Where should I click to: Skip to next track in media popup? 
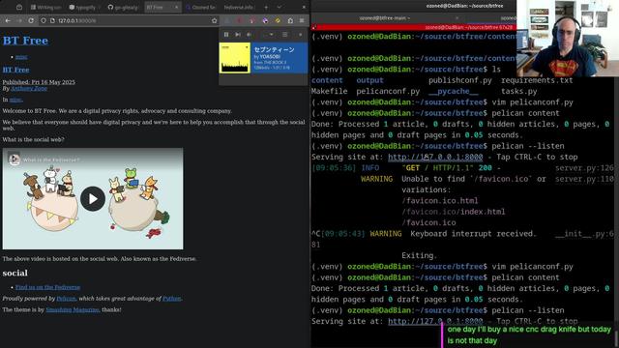(x=238, y=35)
